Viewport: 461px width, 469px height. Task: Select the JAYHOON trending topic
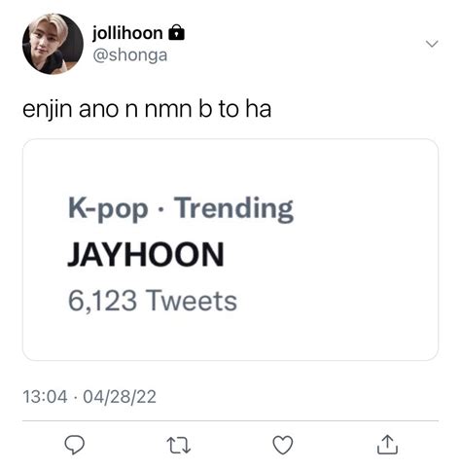tap(146, 254)
